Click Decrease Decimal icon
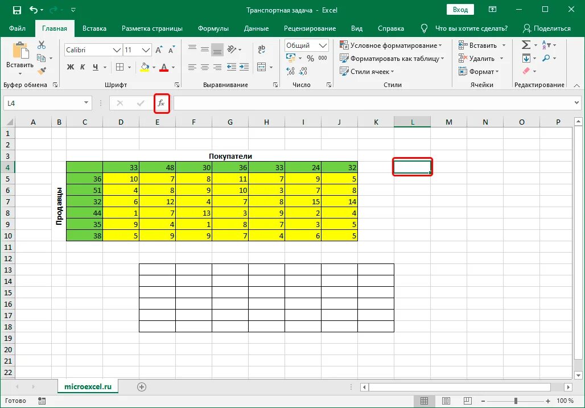The height and width of the screenshot is (408, 585). pyautogui.click(x=303, y=71)
